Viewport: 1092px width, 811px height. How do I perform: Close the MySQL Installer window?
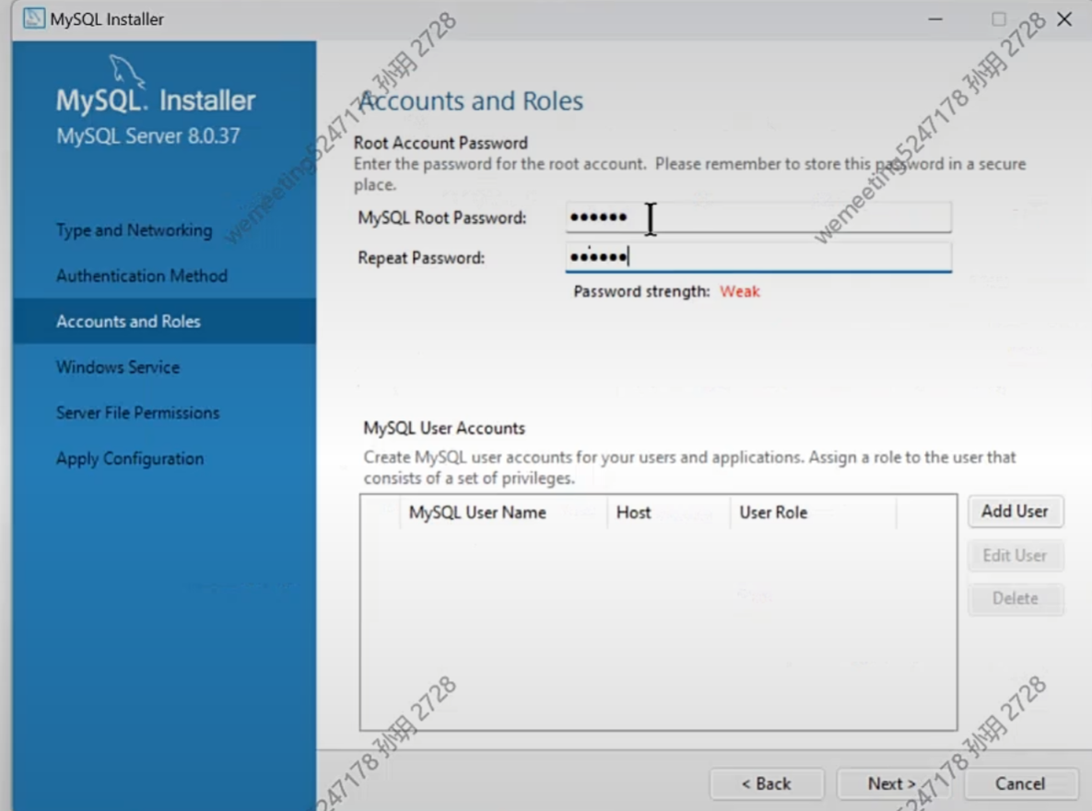click(1064, 18)
